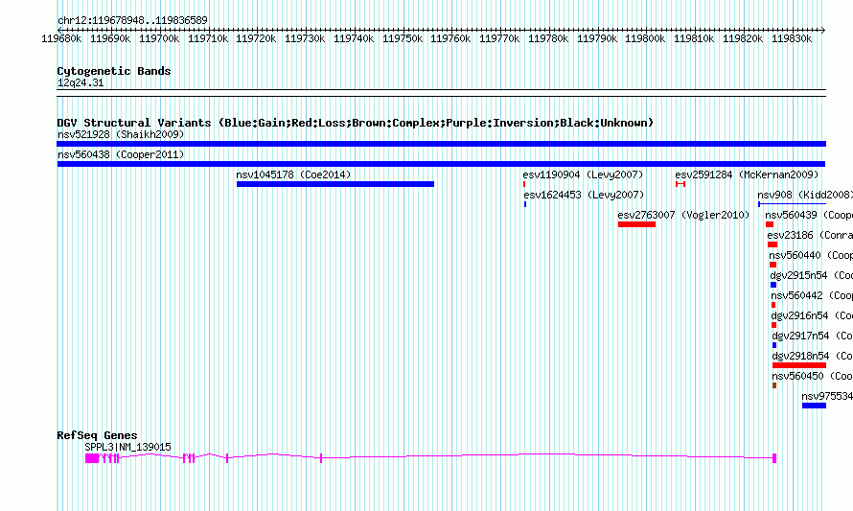Viewport: 853px width, 511px height.
Task: Click the SPPL3|NM_139015 gene label
Action: (x=127, y=447)
